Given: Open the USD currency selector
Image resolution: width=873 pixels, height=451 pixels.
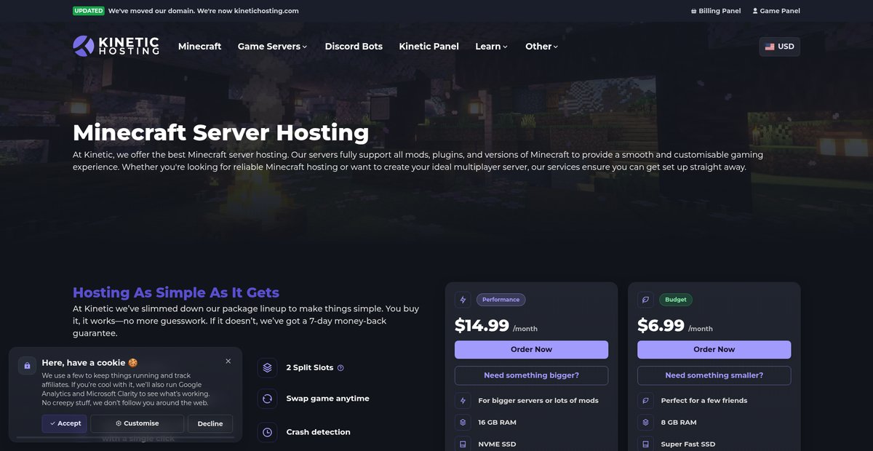Looking at the screenshot, I should (779, 47).
